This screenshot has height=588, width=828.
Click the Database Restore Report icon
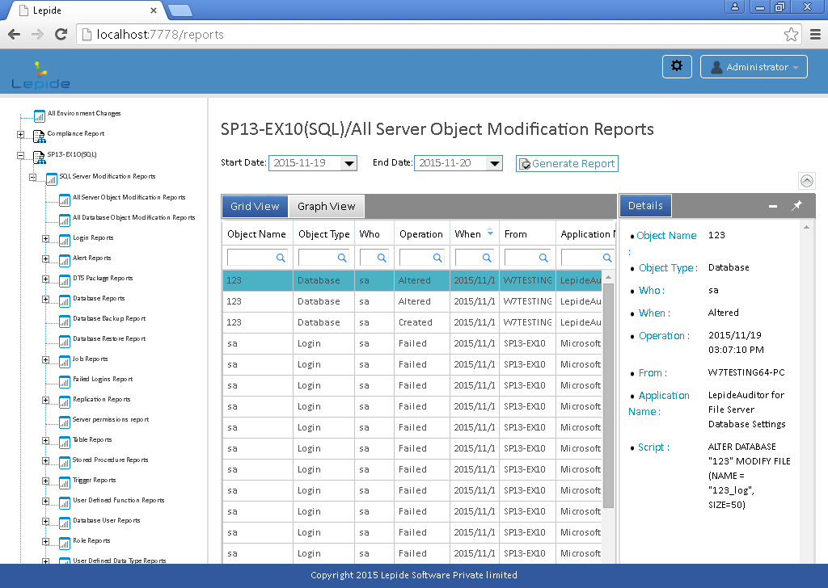pos(65,341)
